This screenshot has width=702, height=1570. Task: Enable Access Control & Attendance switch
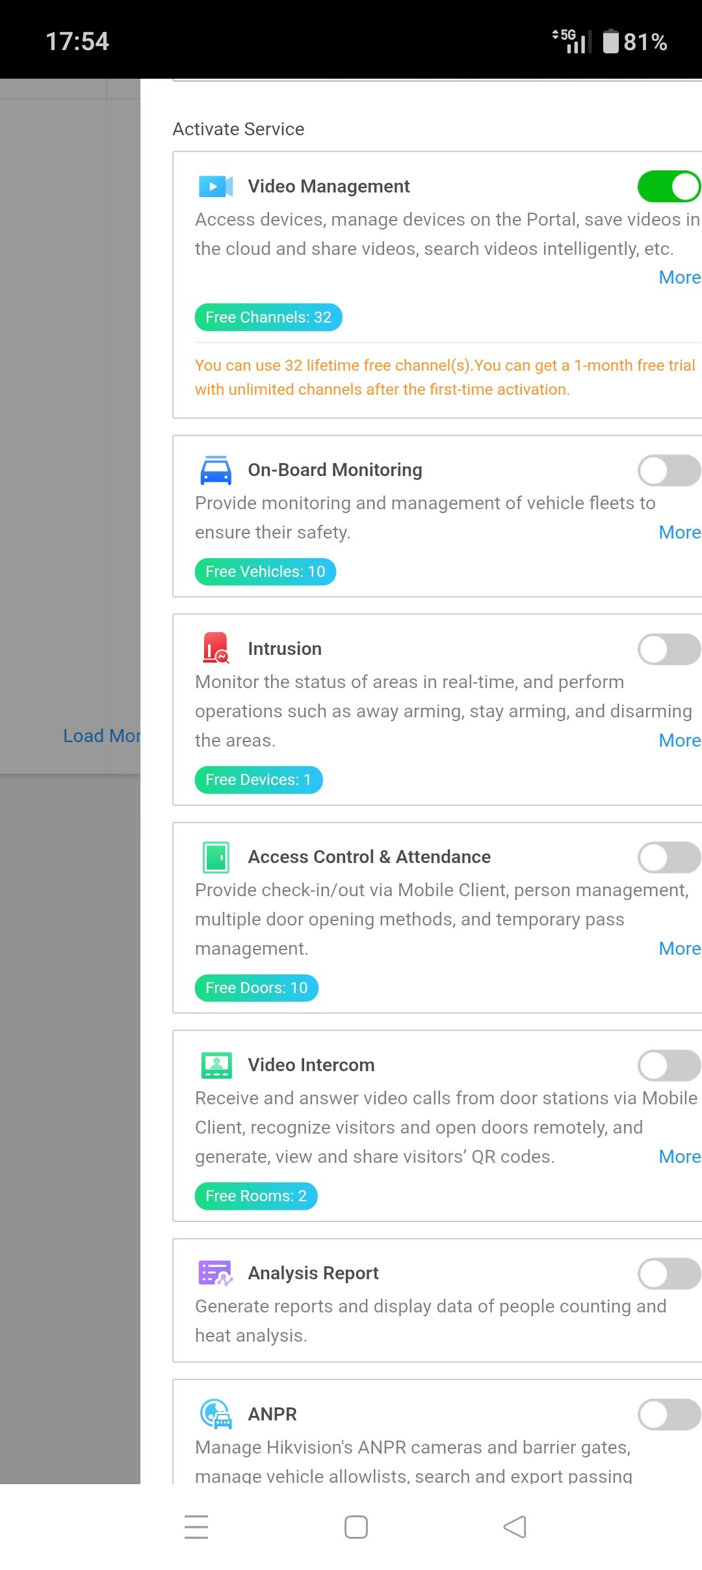pyautogui.click(x=669, y=857)
